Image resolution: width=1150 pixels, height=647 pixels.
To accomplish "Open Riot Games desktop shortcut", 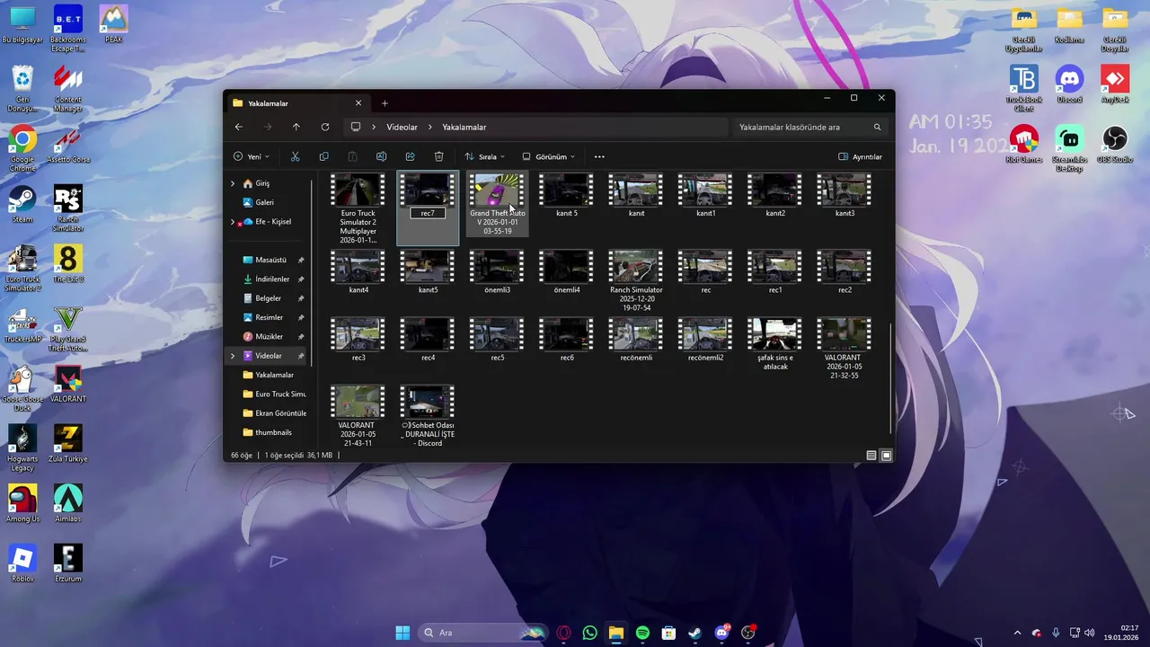I will [x=1024, y=144].
